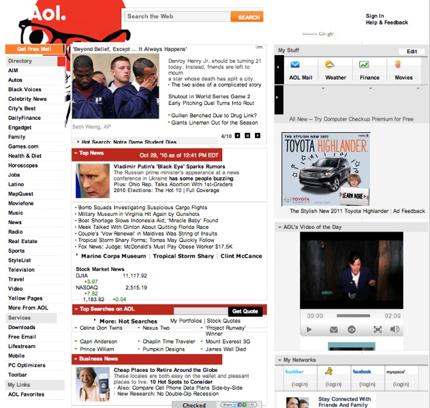
Task: Click the Share toolbar icons at bottom
Action: 239,405
